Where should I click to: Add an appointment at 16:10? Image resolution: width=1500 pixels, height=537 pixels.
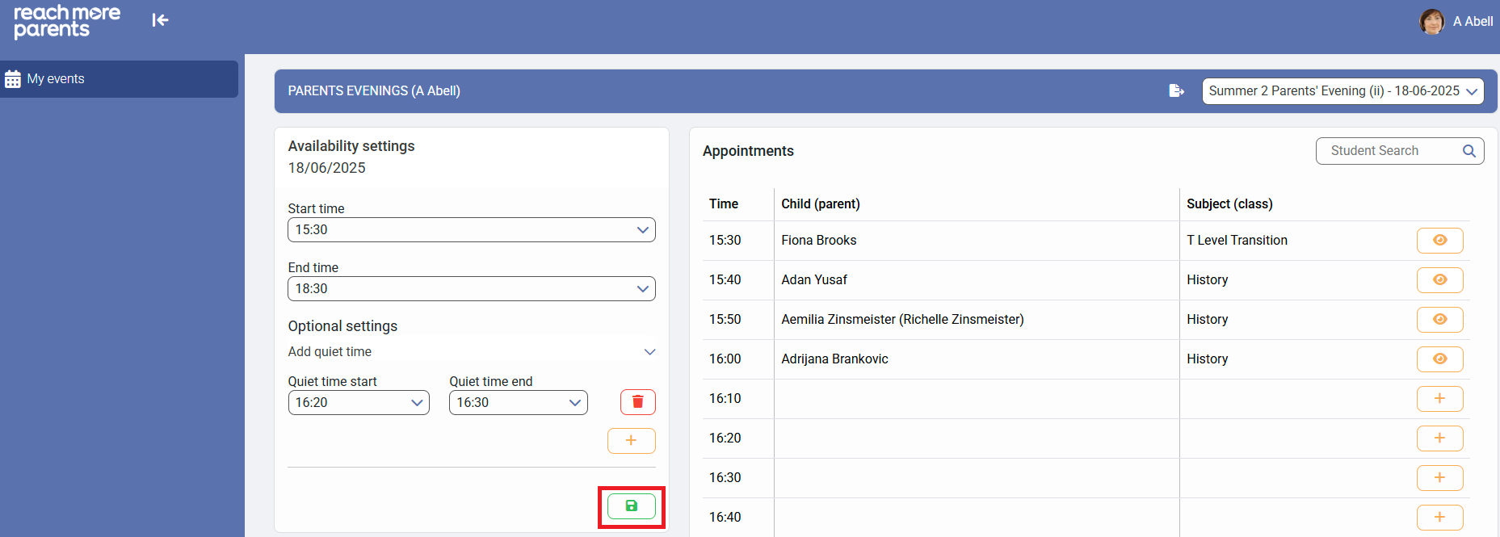(x=1439, y=399)
